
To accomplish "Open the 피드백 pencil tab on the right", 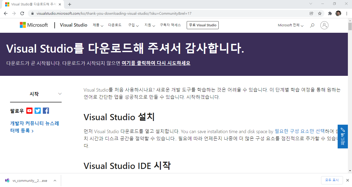I will pos(342,136).
